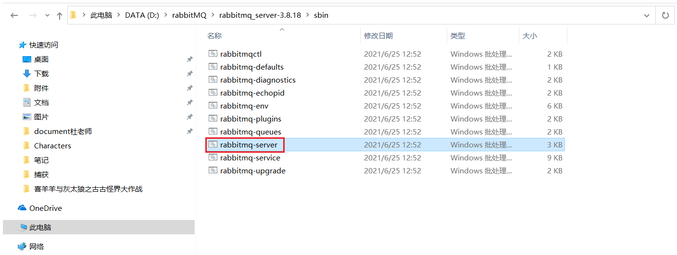Open 桌面 in quick access
The height and width of the screenshot is (255, 677).
tap(41, 59)
